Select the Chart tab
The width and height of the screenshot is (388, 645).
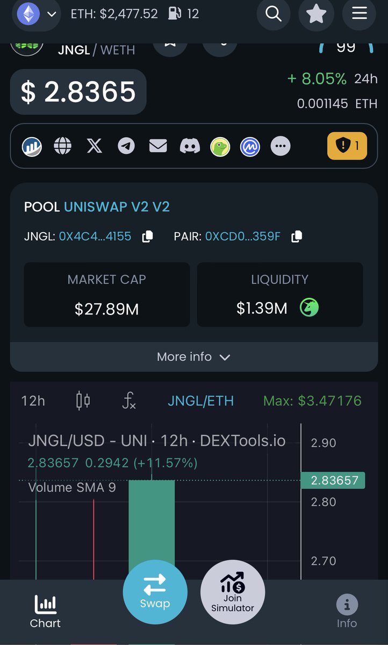tap(45, 612)
